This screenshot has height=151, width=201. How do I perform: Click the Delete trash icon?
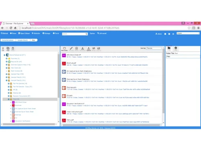[x=76, y=49]
